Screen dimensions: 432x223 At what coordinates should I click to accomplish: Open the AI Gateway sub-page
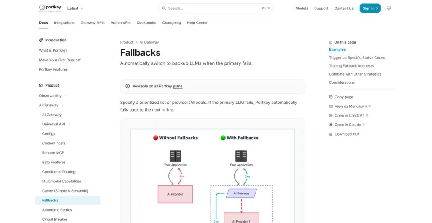pyautogui.click(x=52, y=115)
